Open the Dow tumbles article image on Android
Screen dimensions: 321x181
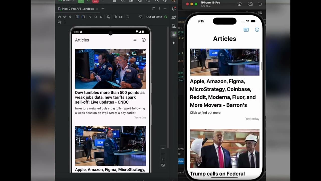click(x=110, y=69)
